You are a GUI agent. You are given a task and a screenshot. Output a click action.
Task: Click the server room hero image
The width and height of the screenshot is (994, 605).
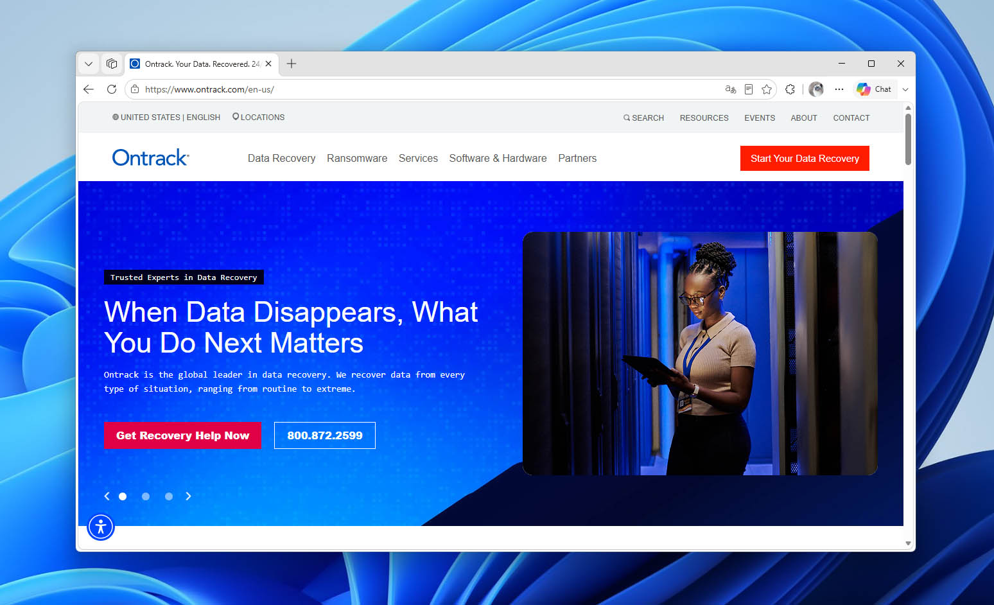pyautogui.click(x=700, y=353)
